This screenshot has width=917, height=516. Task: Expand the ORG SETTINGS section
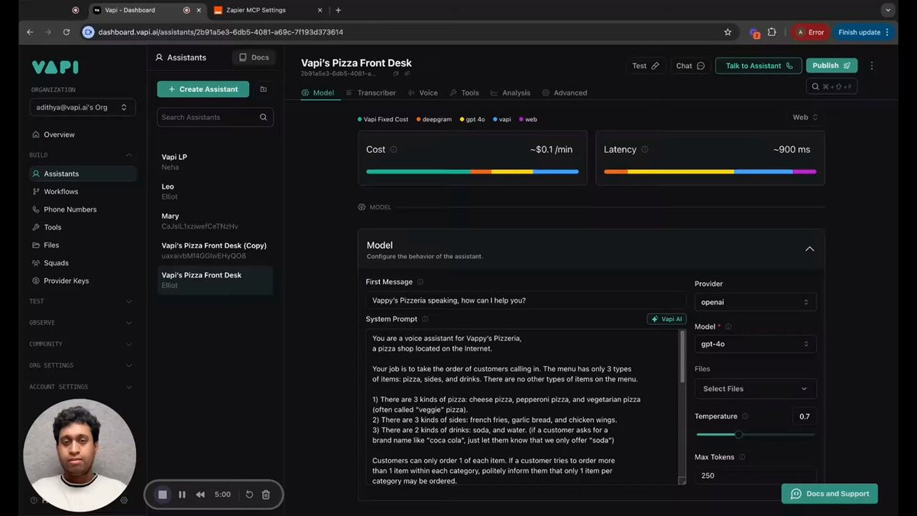tap(128, 365)
